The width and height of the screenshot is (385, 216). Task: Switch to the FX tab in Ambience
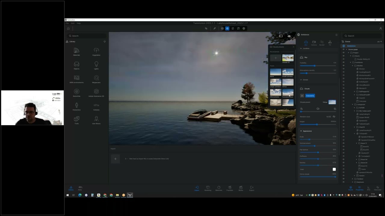pos(330,43)
